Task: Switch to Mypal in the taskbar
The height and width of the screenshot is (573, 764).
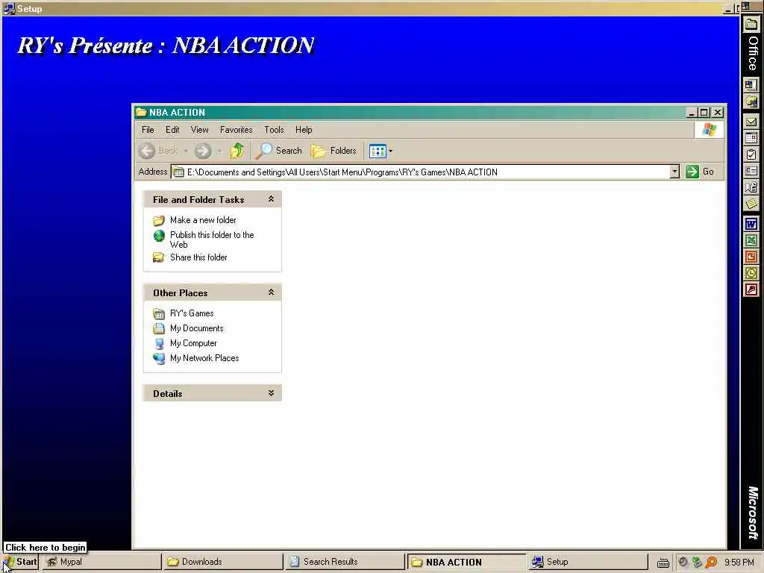Action: [x=101, y=562]
